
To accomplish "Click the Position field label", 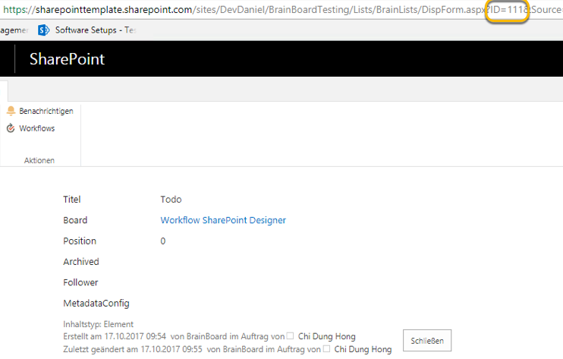I will [x=80, y=241].
